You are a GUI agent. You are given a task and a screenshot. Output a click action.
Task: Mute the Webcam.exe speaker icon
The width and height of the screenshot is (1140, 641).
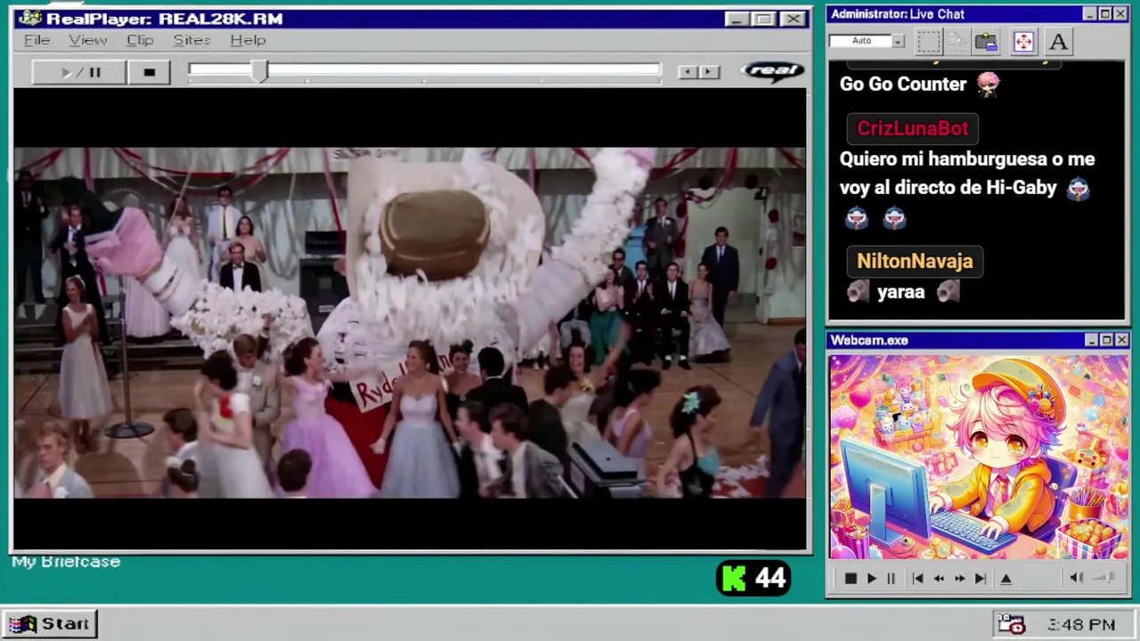pyautogui.click(x=1076, y=578)
